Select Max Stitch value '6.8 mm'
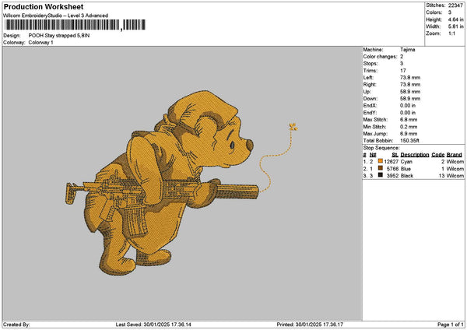This screenshot has width=467, height=330. click(x=409, y=119)
